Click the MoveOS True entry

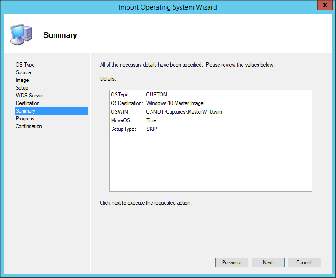pos(151,120)
